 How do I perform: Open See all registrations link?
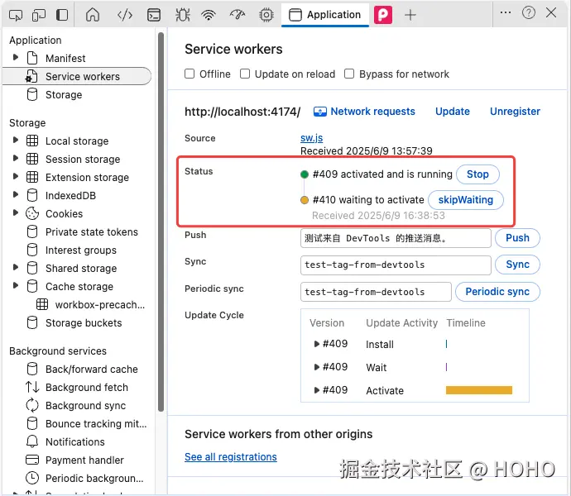[231, 456]
